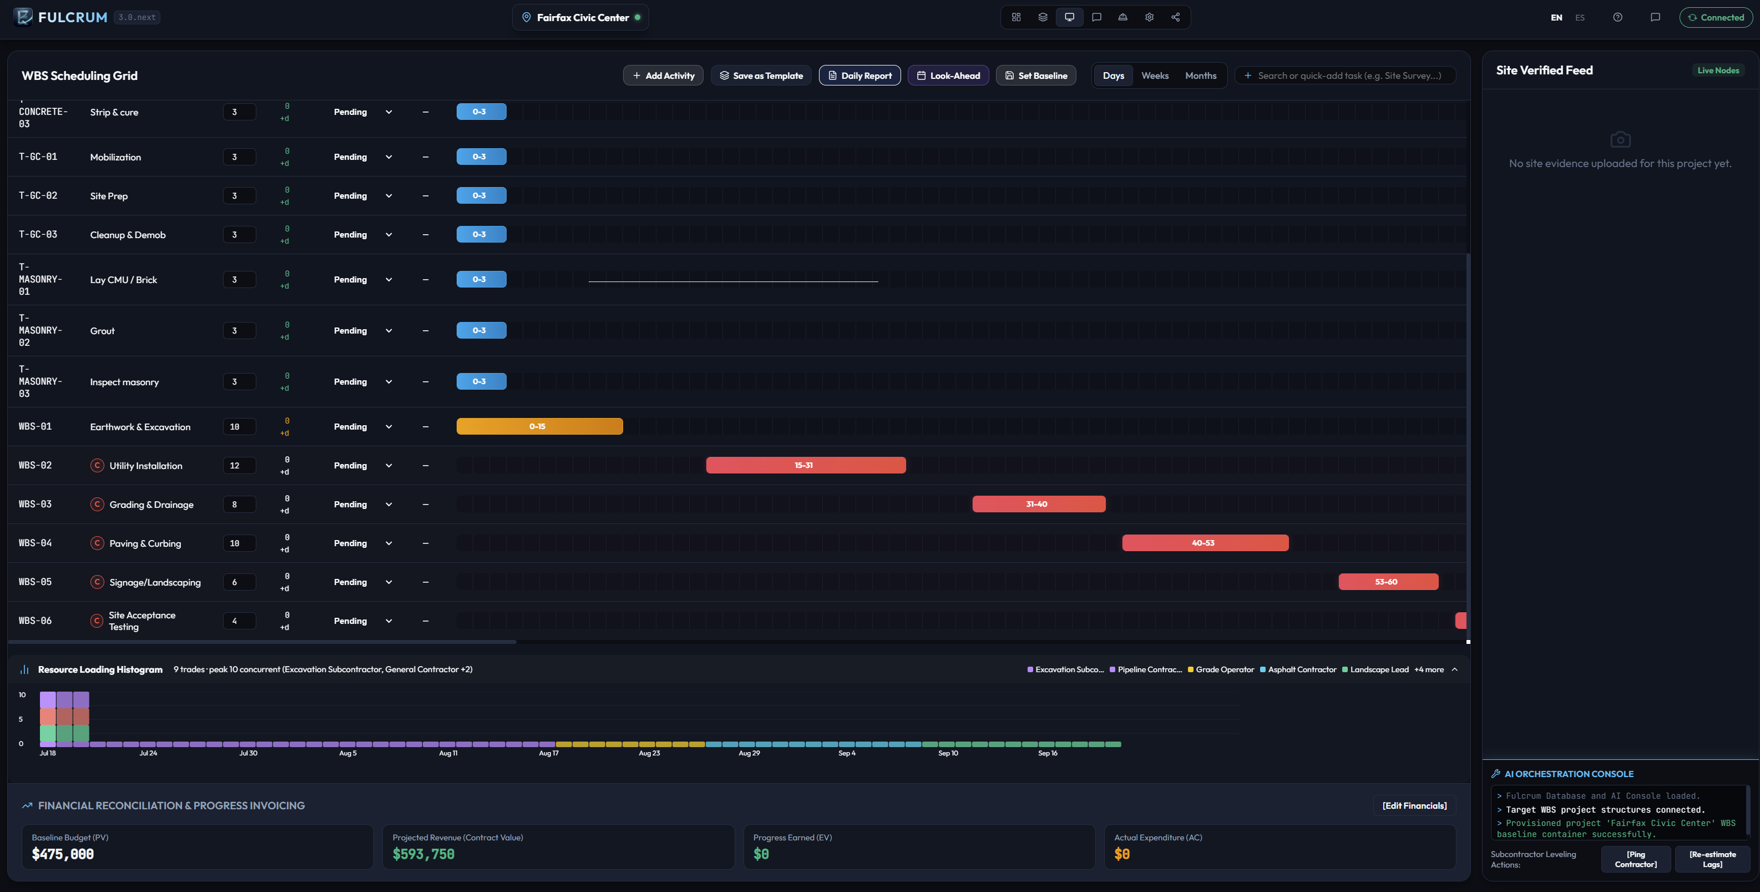The image size is (1760, 892).
Task: Click duration field of Utility Installation
Action: (239, 466)
